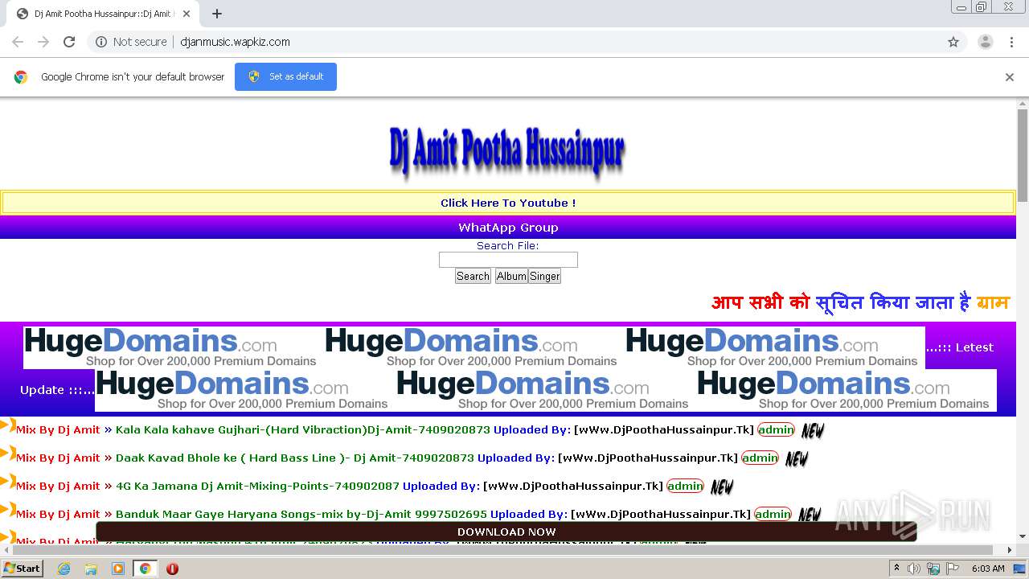This screenshot has width=1029, height=579.
Task: Click last bottom-row HugeDomains banner ad
Action: [x=847, y=390]
